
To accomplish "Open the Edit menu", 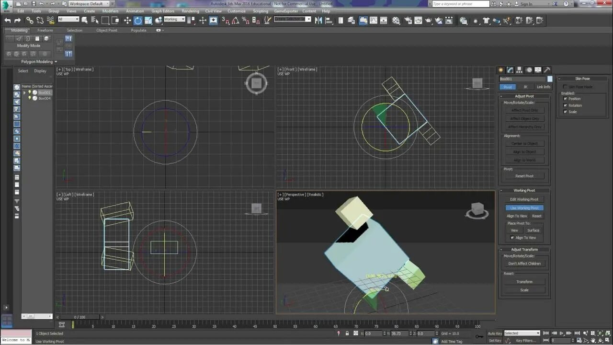I will point(21,11).
